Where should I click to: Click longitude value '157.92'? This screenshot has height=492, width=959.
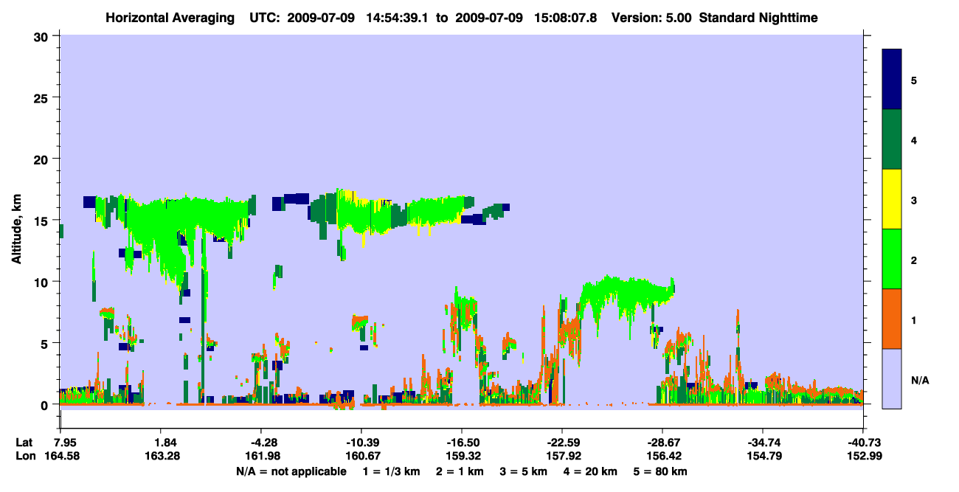[x=562, y=456]
